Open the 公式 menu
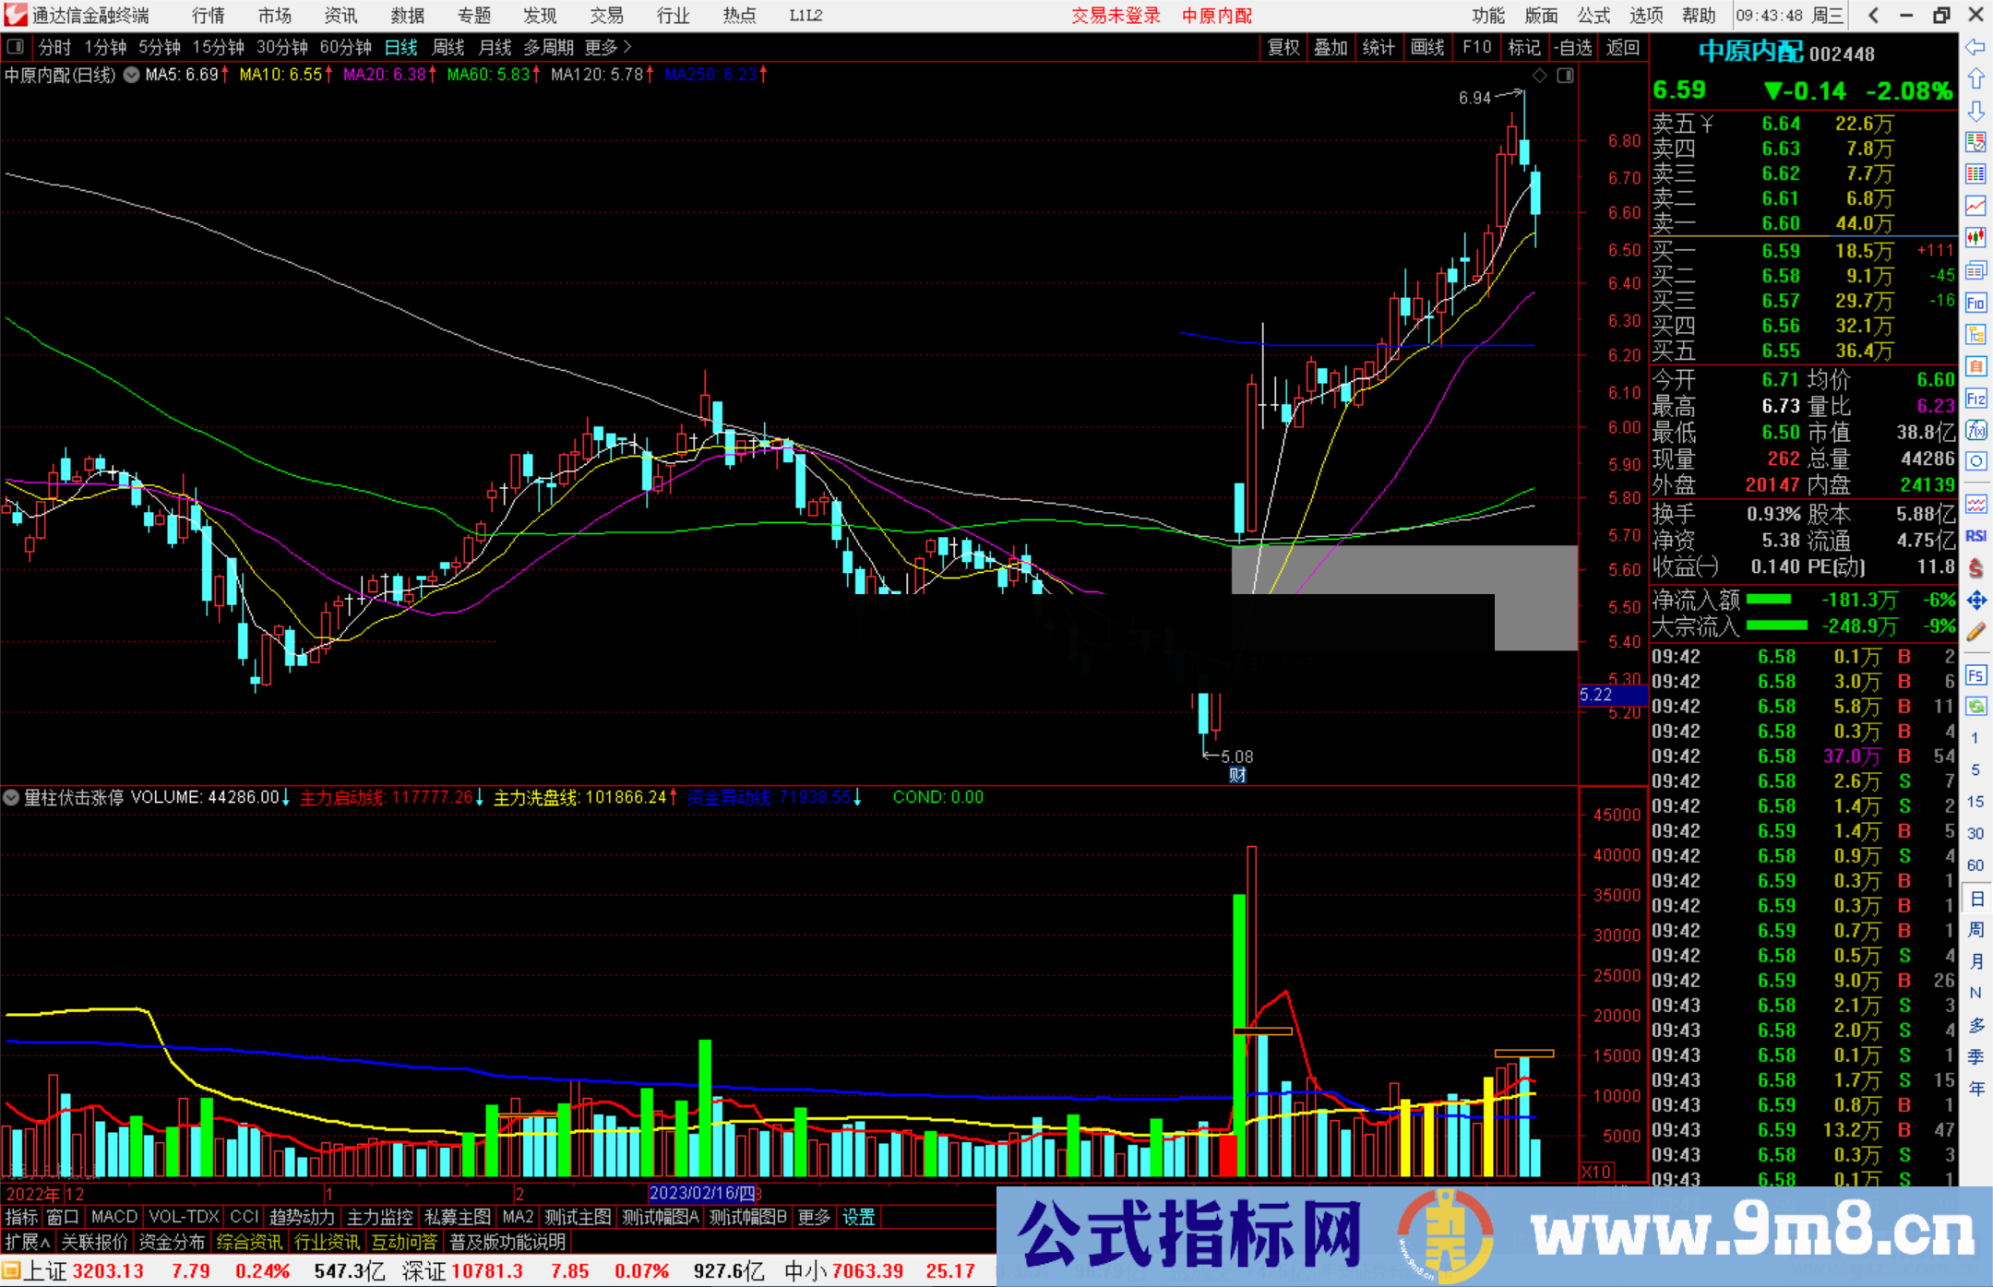This screenshot has height=1287, width=1993. tap(1593, 16)
